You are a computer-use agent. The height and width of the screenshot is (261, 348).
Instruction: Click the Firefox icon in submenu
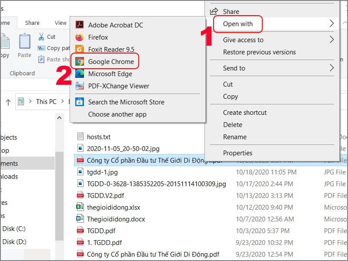click(80, 37)
